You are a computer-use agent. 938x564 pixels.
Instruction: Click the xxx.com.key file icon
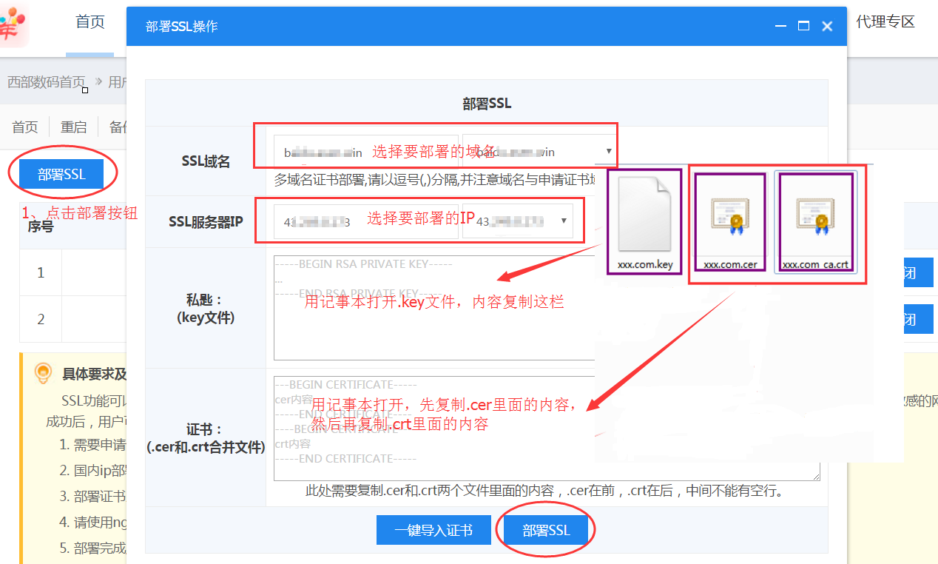click(644, 216)
